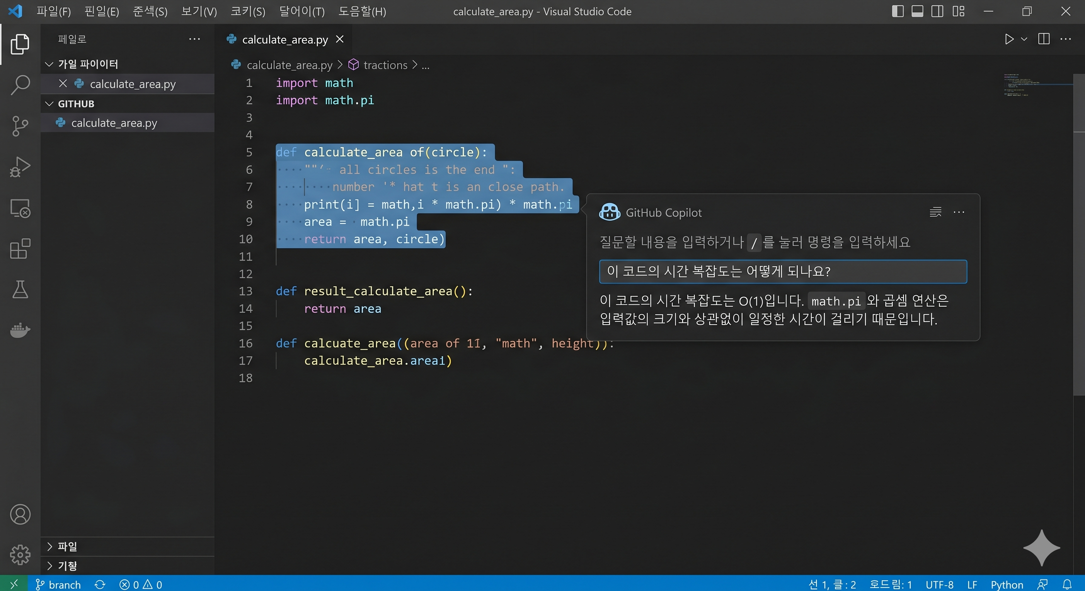Open the Extensions view
This screenshot has height=591, width=1085.
(x=20, y=249)
